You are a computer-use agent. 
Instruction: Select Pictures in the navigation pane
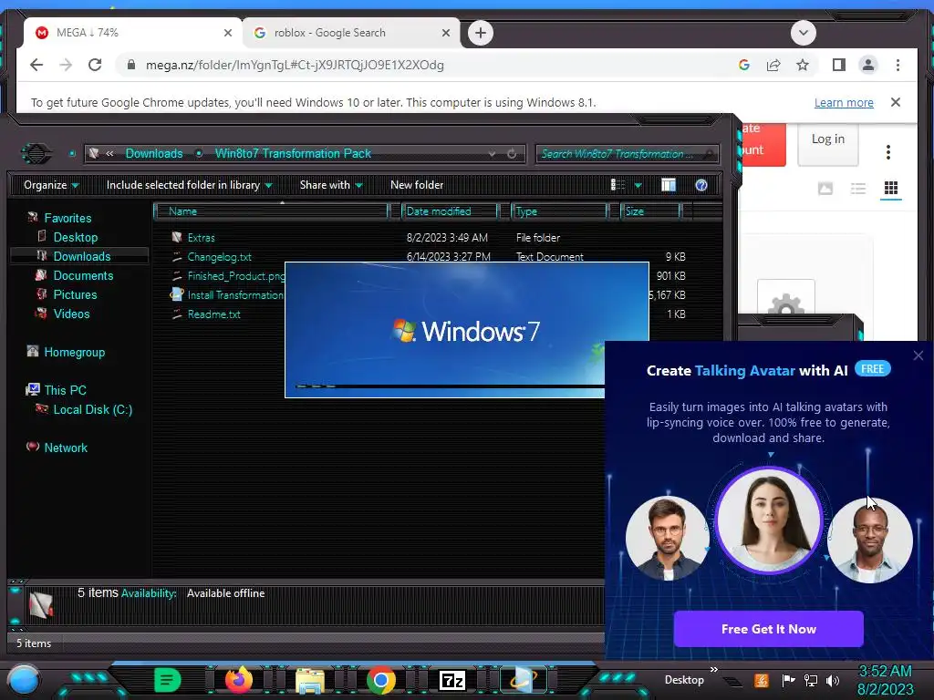(75, 294)
